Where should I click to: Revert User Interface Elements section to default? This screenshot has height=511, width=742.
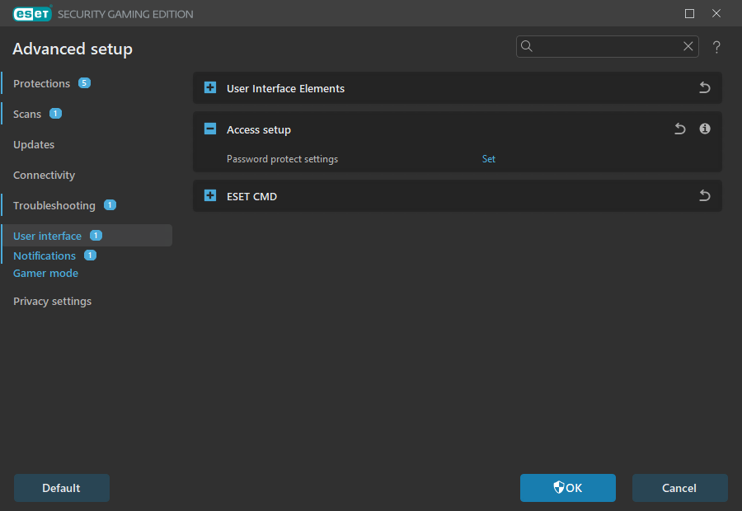(705, 87)
